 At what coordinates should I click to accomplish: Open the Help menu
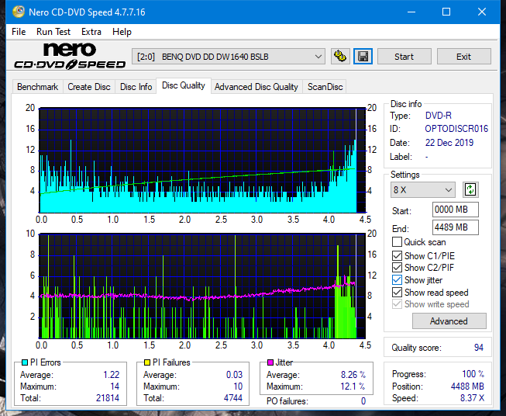tap(122, 32)
